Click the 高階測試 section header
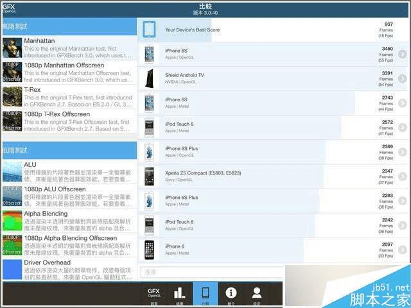The height and width of the screenshot is (308, 411). (x=69, y=26)
